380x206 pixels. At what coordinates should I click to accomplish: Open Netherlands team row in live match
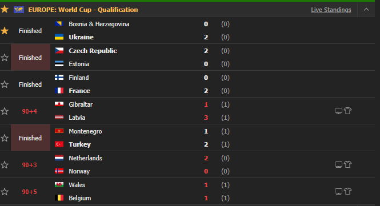coord(85,158)
